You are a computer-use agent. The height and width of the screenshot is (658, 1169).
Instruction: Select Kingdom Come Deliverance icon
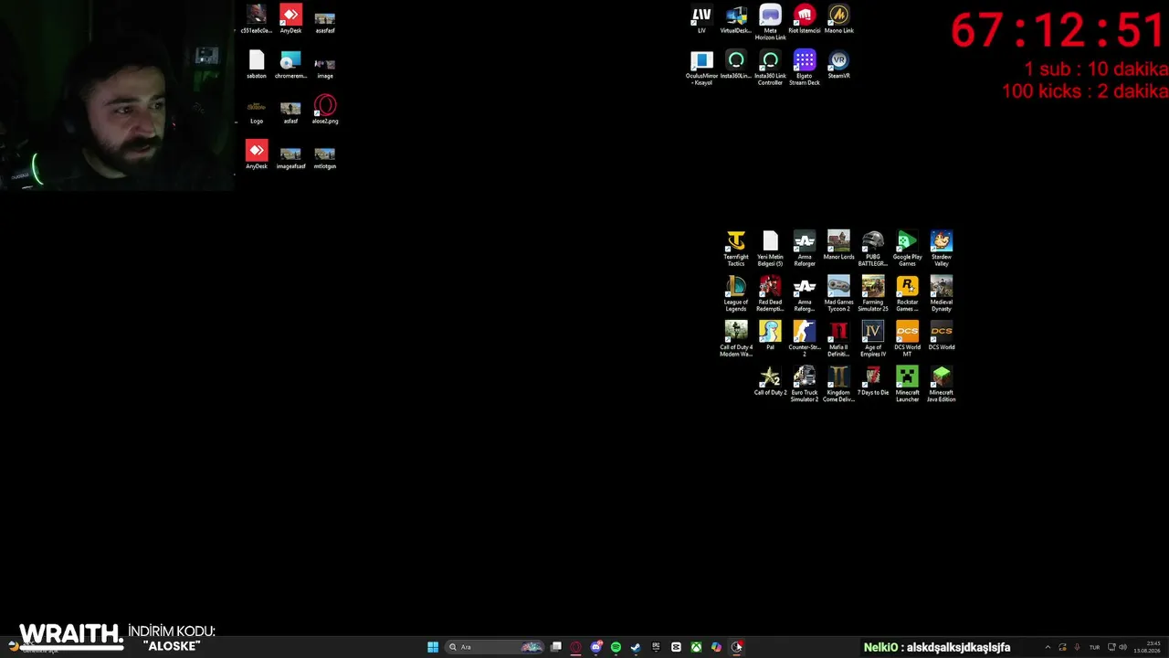point(838,385)
